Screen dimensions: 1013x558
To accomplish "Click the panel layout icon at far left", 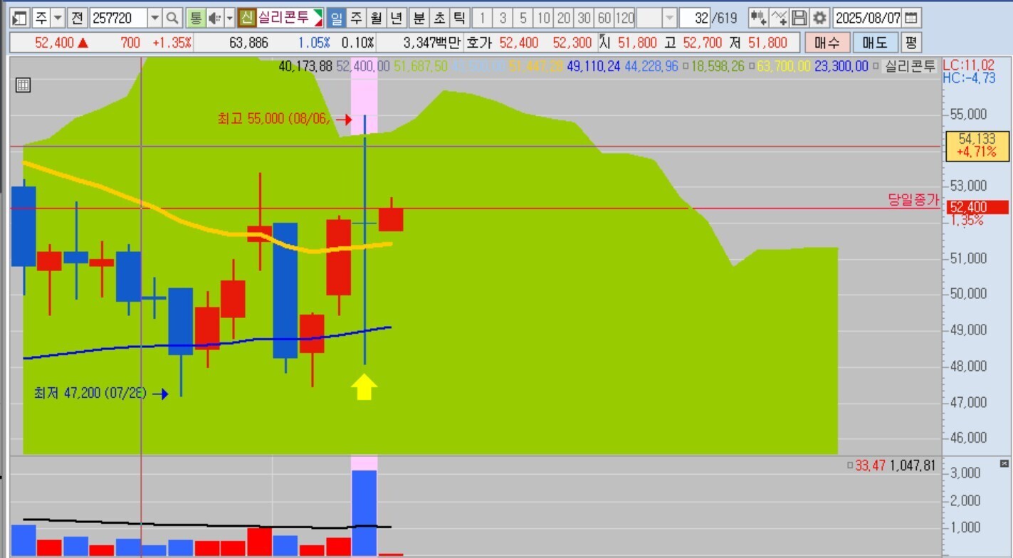I will [20, 18].
